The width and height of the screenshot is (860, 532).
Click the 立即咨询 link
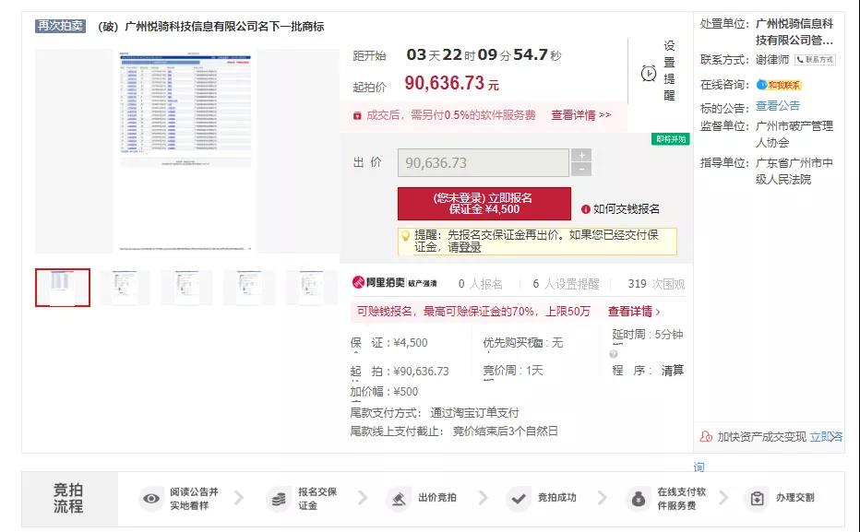click(827, 437)
